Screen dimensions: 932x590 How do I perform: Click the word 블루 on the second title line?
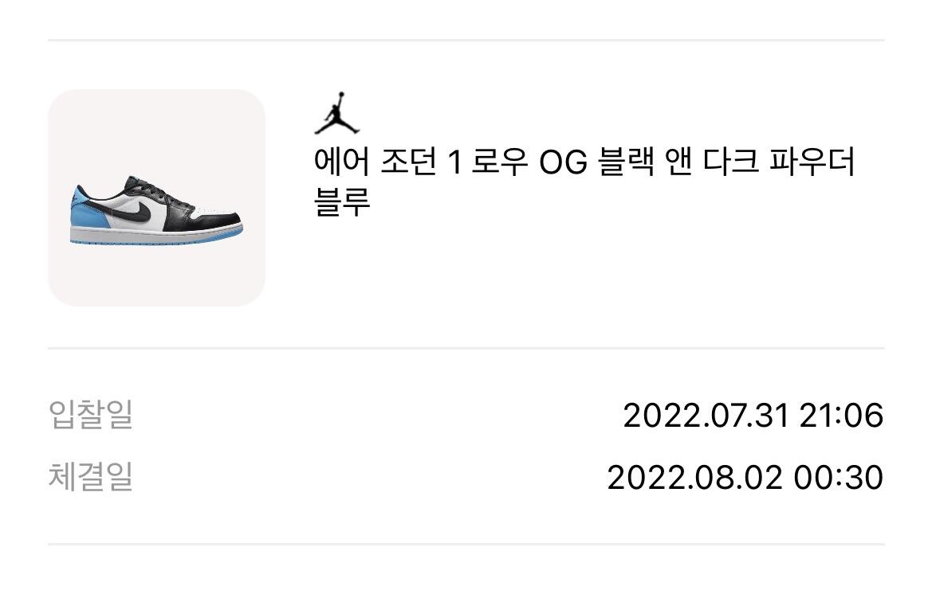click(342, 202)
